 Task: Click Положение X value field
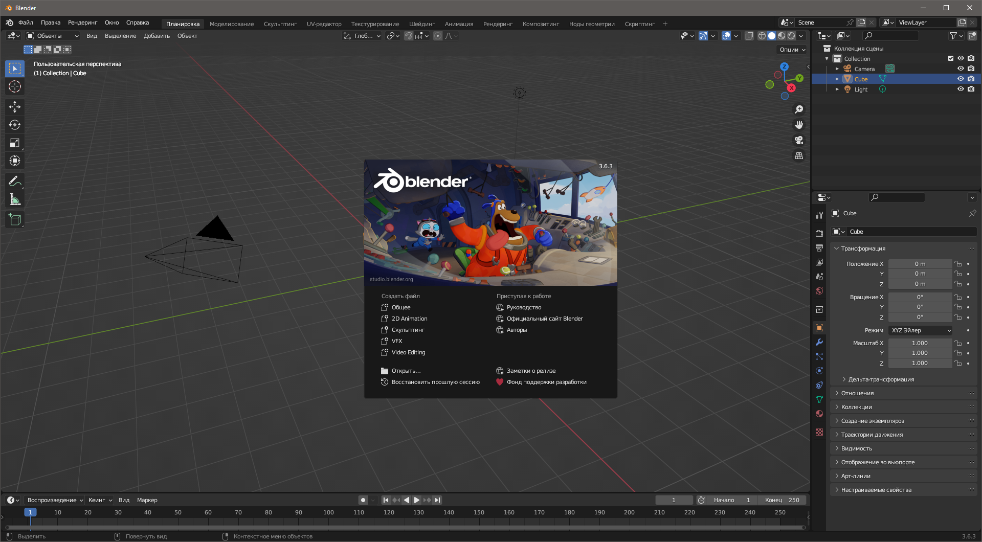point(920,264)
